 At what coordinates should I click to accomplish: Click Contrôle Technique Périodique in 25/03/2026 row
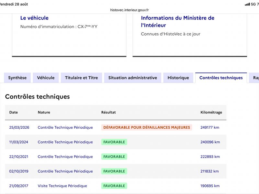pos(65,127)
